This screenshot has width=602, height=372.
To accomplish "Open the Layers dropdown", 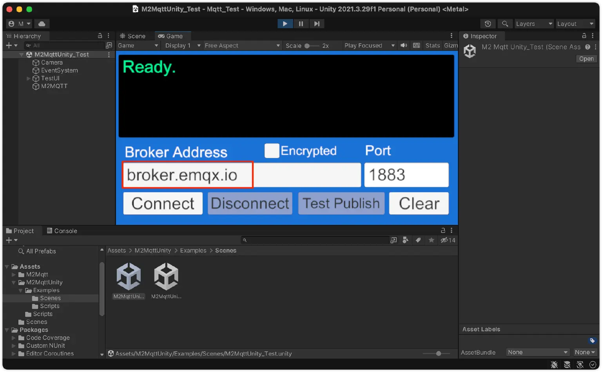I will 533,24.
